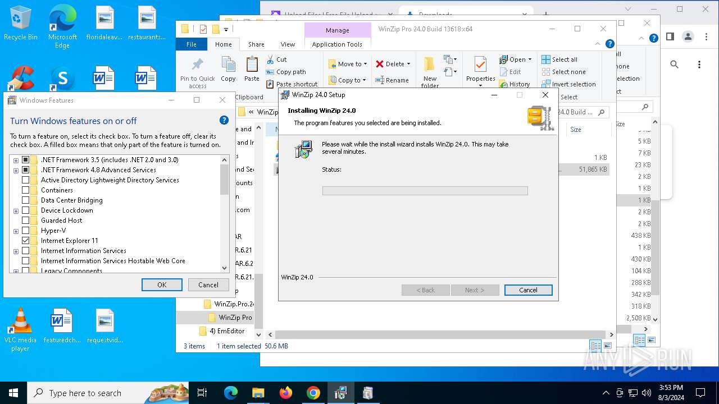Click History in the Explorer ribbon
This screenshot has width=719, height=404.
tap(514, 84)
